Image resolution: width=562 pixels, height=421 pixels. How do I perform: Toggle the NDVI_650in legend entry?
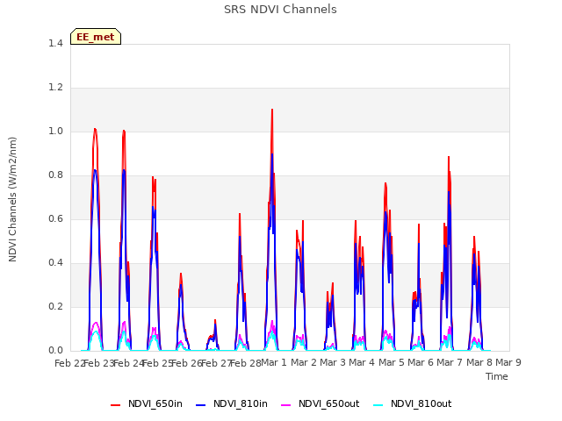[147, 403]
